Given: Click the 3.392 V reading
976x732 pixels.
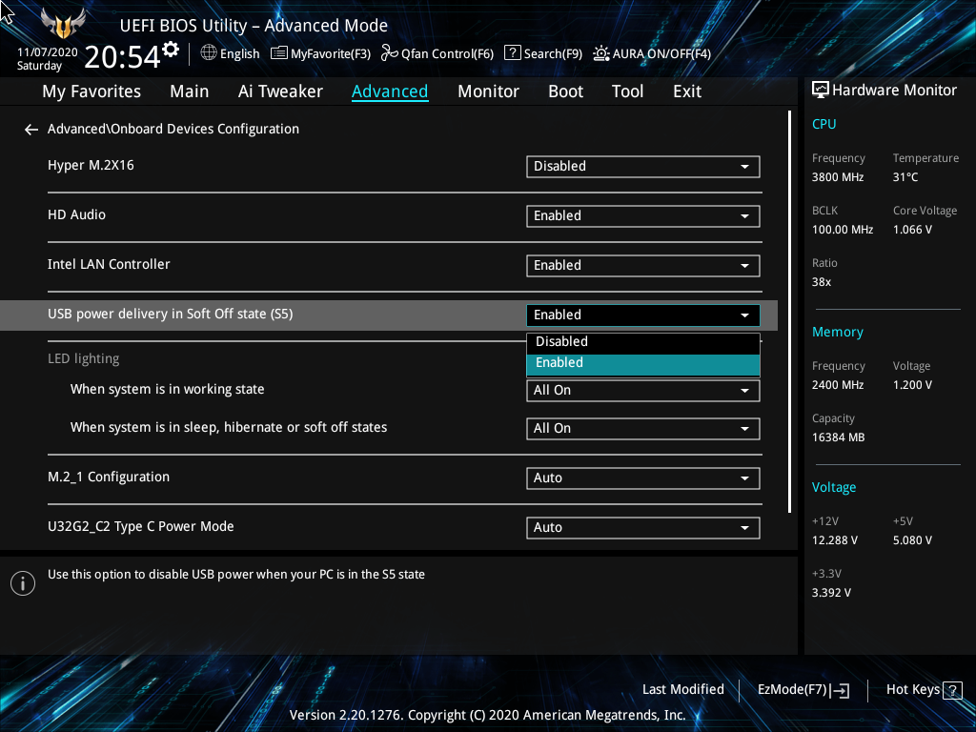Looking at the screenshot, I should (831, 593).
